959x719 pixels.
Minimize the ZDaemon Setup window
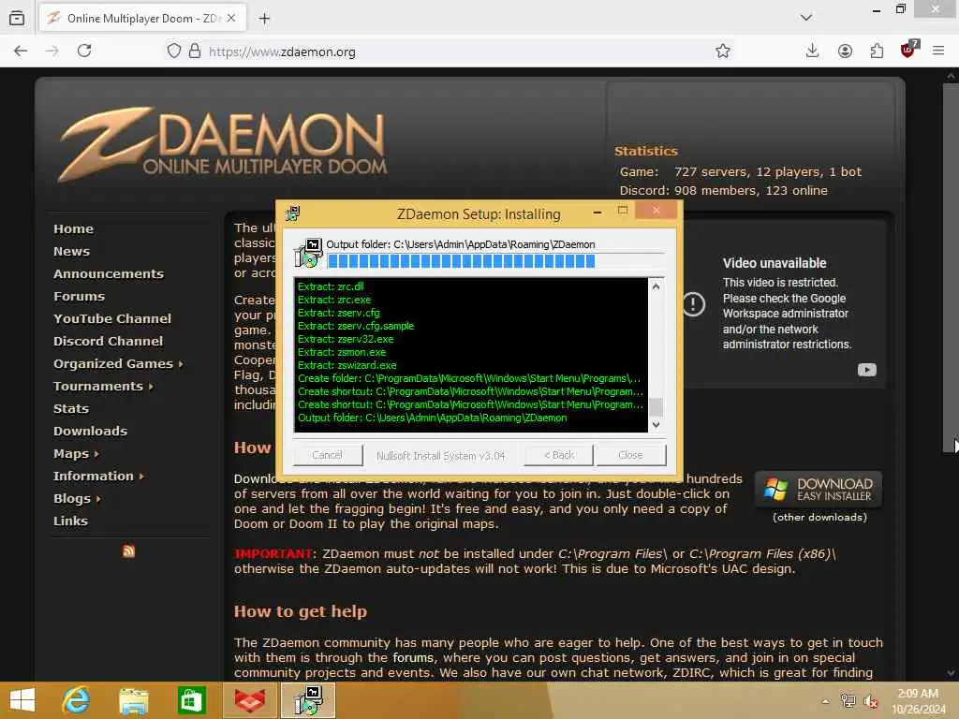pyautogui.click(x=598, y=212)
